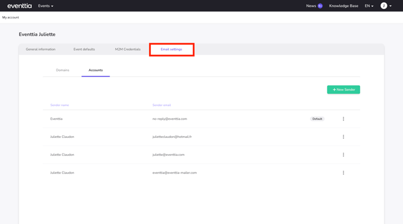Open options menu for no-reply@eventtia.com

click(343, 119)
